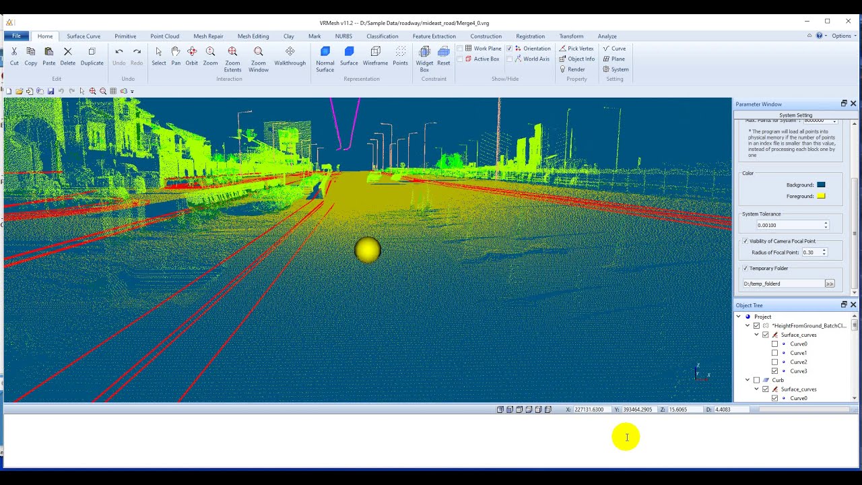Viewport: 862px width, 485px height.
Task: Open Max Points for System dropdown
Action: [834, 121]
